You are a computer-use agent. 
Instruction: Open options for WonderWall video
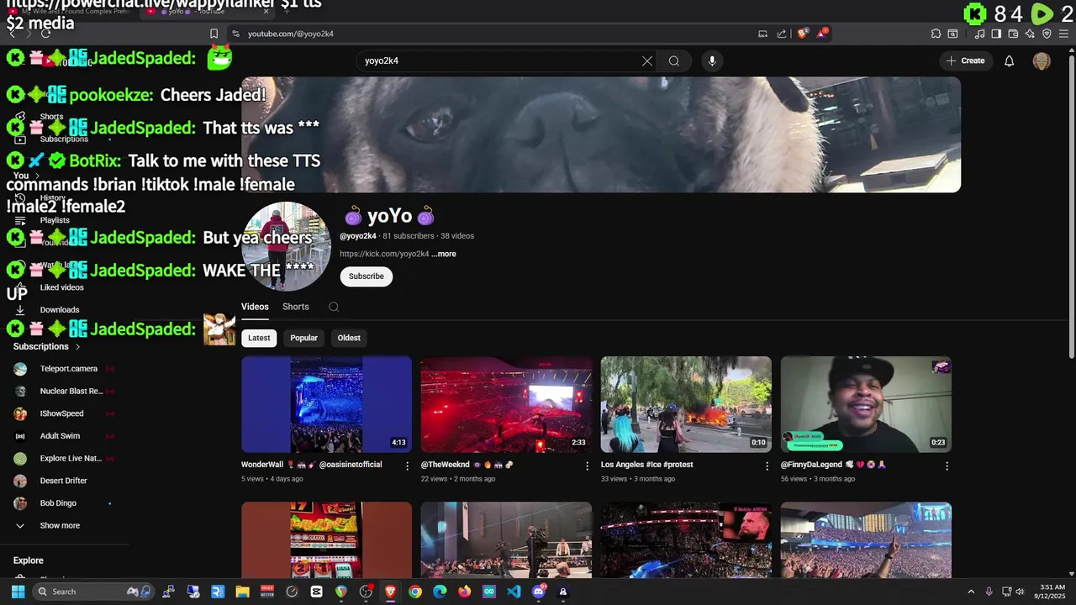[x=408, y=466]
